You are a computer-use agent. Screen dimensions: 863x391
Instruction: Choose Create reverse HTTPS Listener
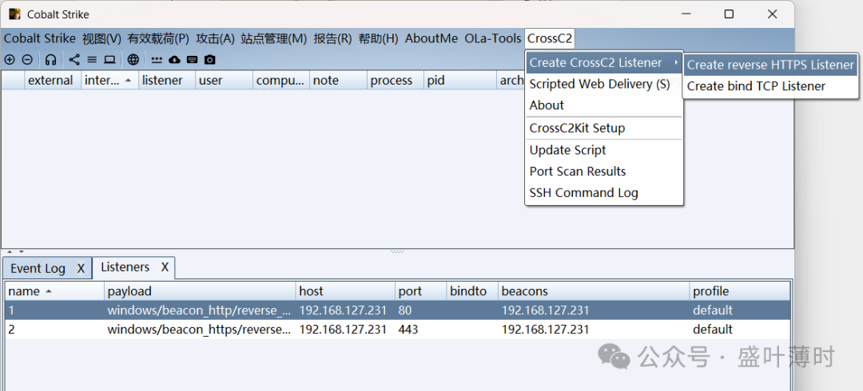(770, 65)
